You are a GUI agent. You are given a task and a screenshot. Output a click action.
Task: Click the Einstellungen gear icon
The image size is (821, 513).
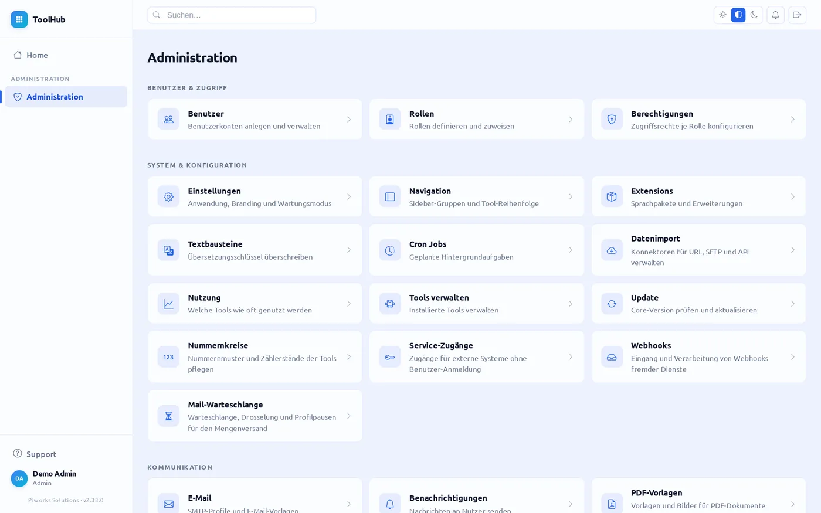(168, 197)
